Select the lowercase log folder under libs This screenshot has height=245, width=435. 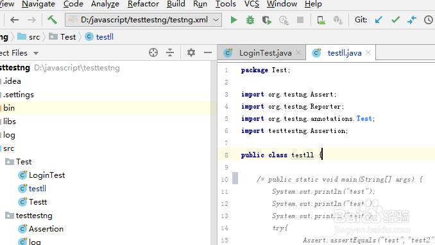pyautogui.click(x=9, y=135)
